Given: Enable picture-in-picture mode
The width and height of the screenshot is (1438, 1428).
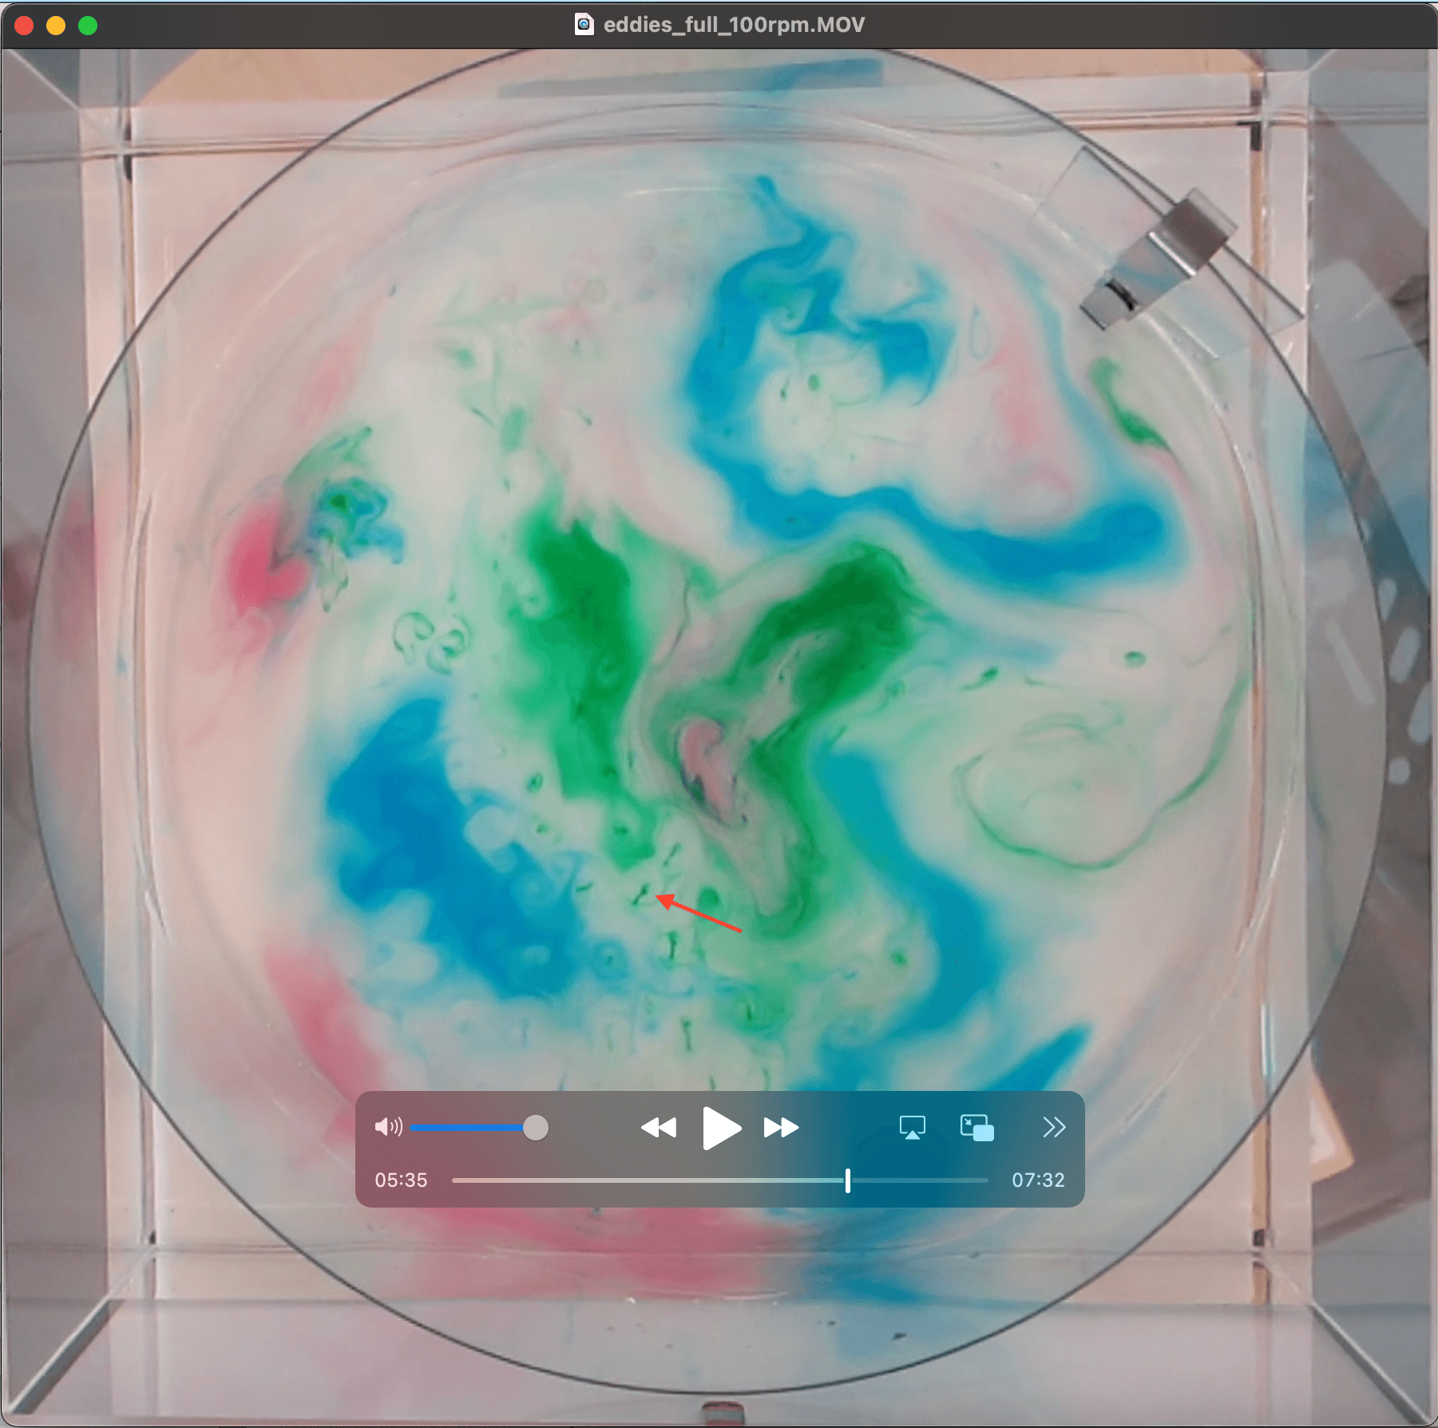Looking at the screenshot, I should click(976, 1127).
